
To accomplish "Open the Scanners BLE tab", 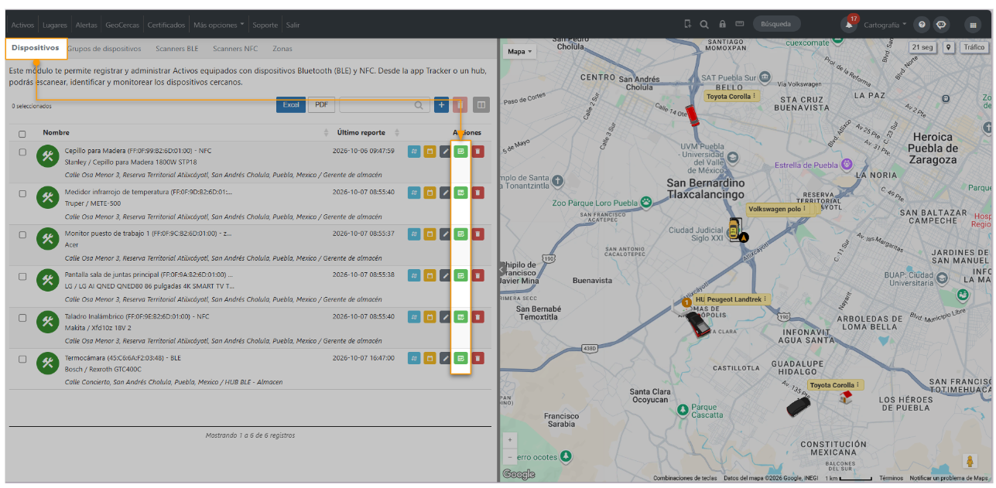I will [x=177, y=49].
